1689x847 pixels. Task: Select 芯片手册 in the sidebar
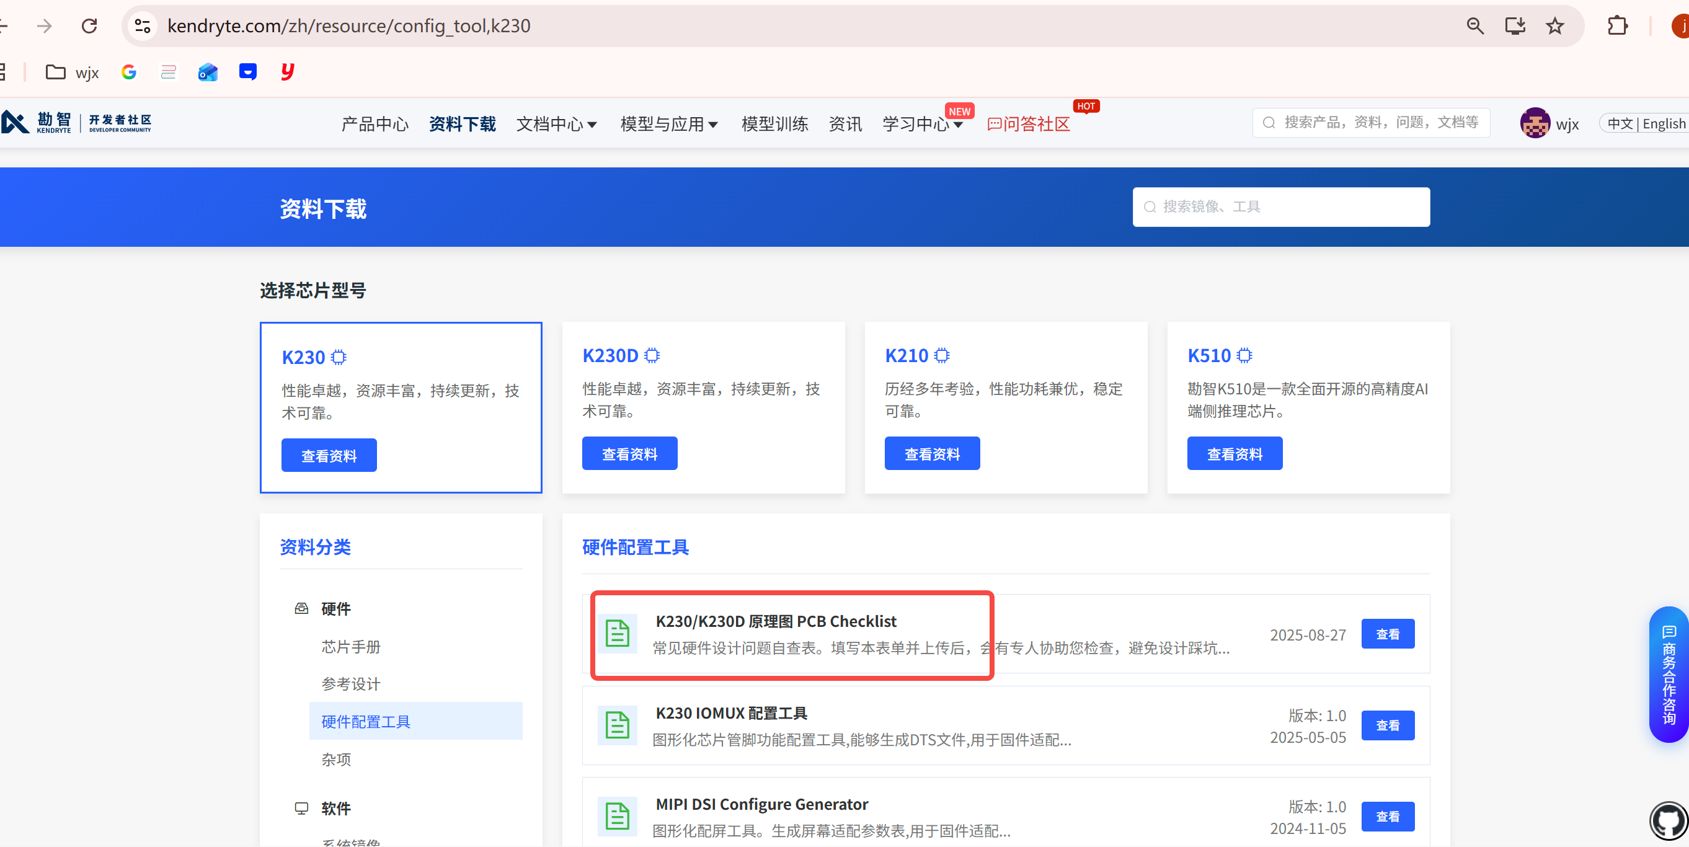pos(351,647)
